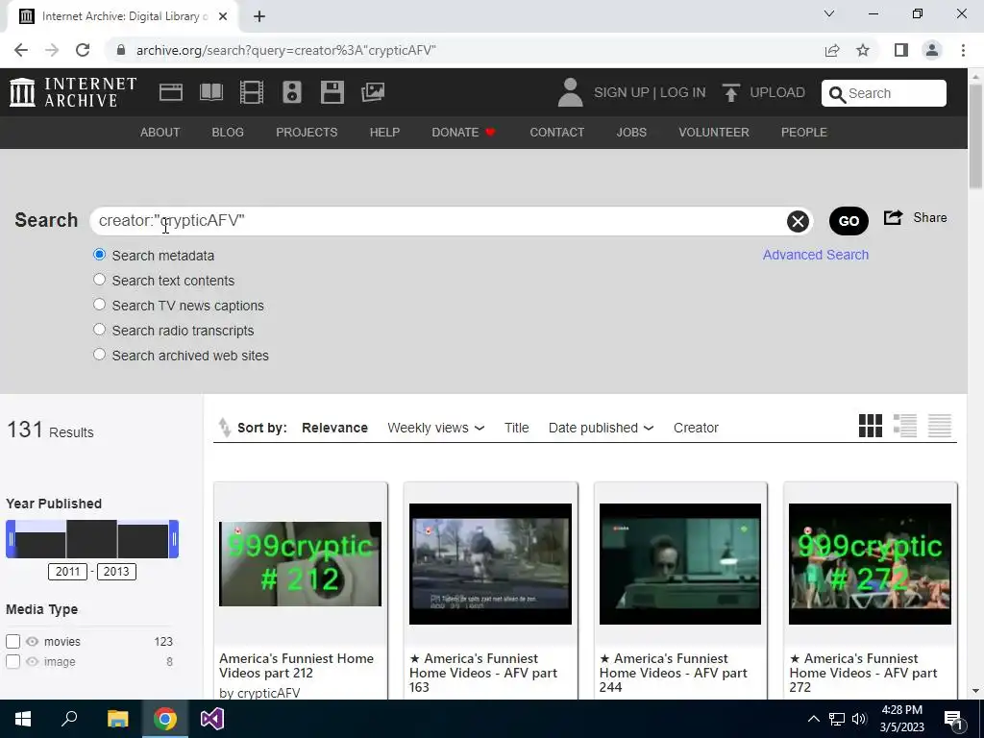Click the Share icon
The height and width of the screenshot is (738, 984).
pyautogui.click(x=893, y=218)
